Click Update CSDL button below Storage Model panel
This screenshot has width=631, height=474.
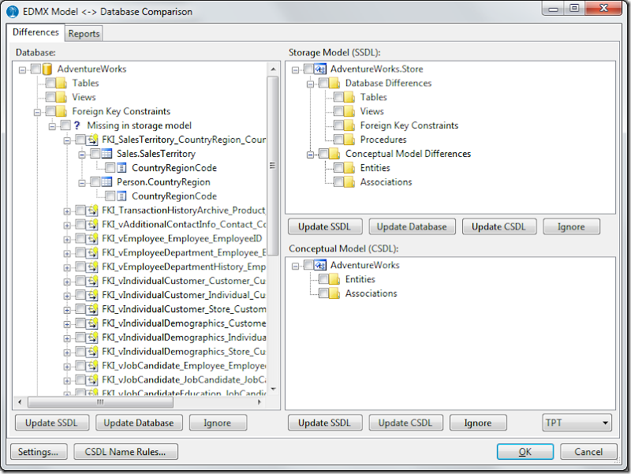498,227
